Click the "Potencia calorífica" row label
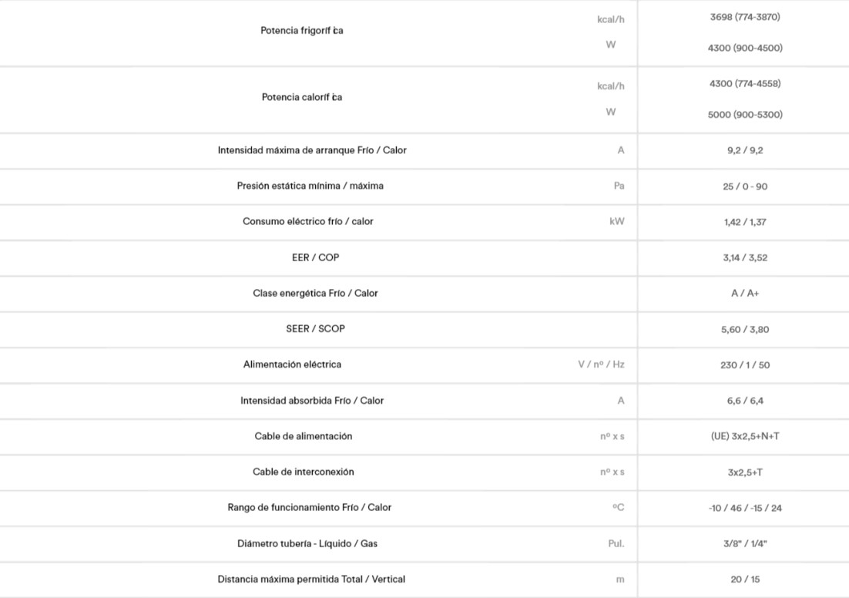 tap(301, 97)
